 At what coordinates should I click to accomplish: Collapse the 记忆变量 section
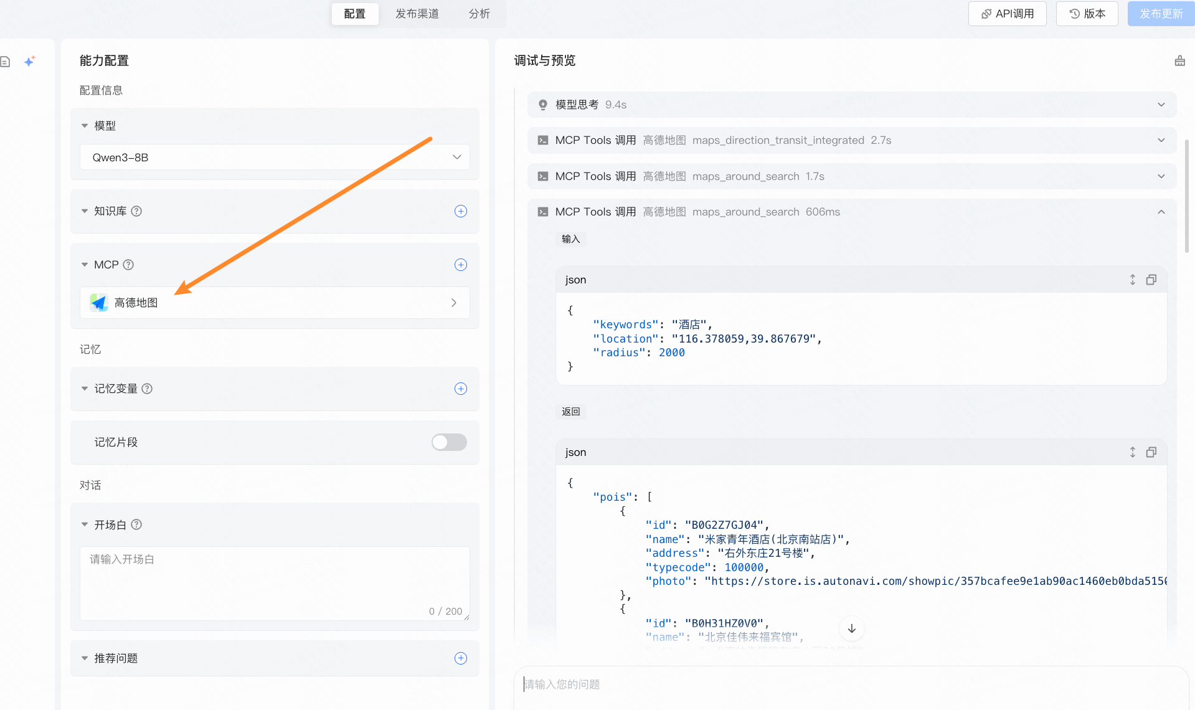pos(85,389)
